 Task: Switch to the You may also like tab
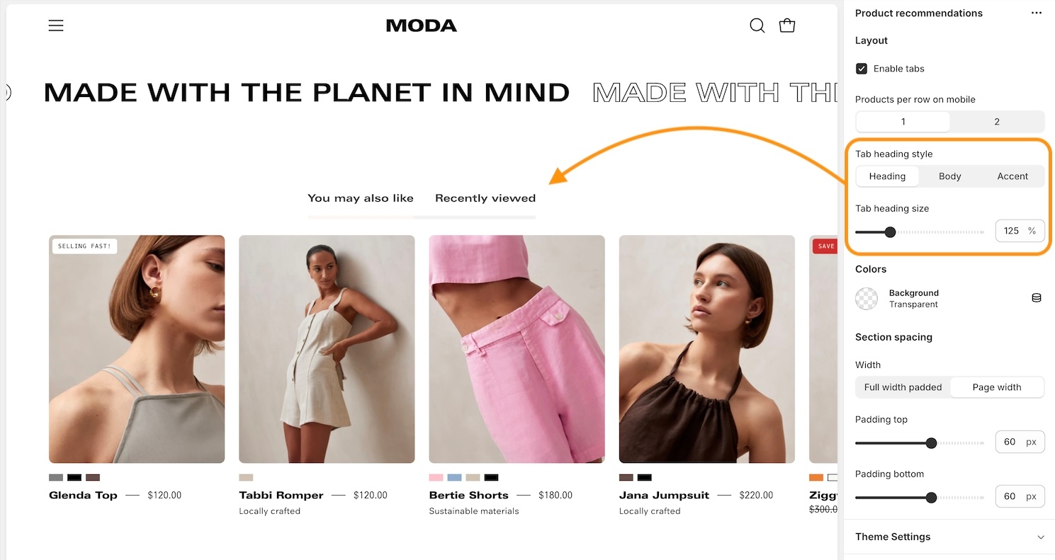tap(361, 198)
